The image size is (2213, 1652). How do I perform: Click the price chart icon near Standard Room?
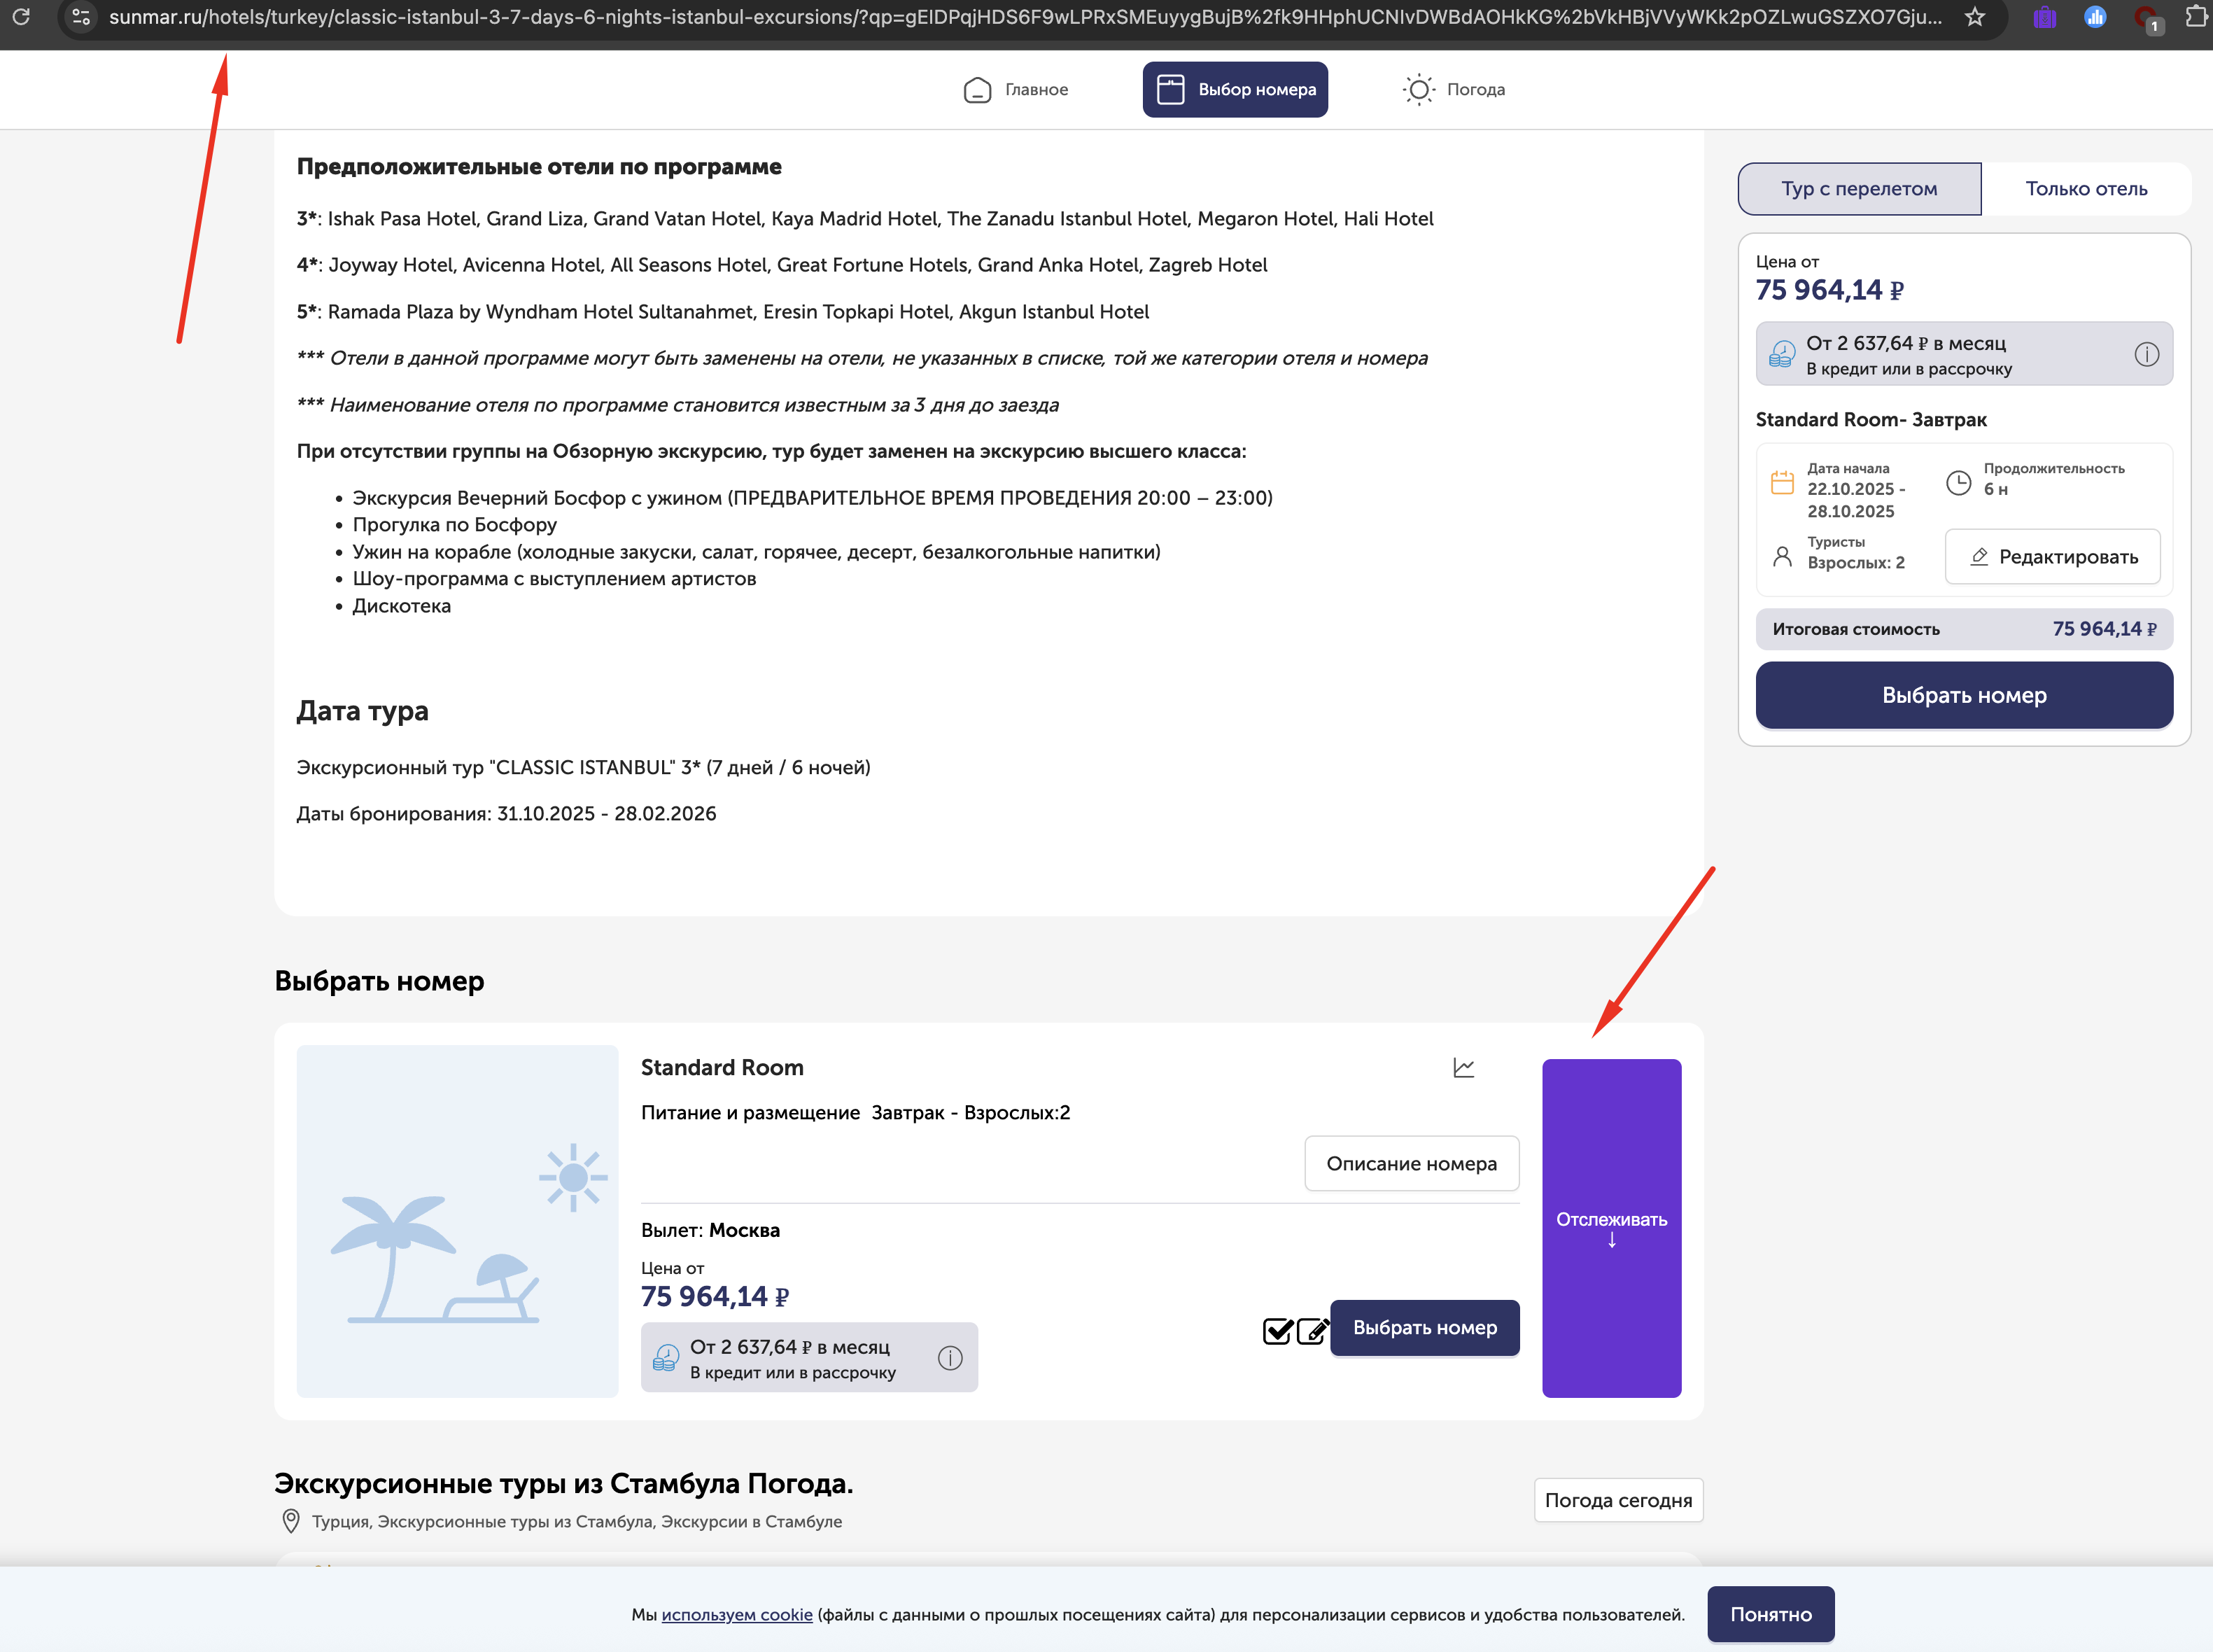pos(1463,1068)
